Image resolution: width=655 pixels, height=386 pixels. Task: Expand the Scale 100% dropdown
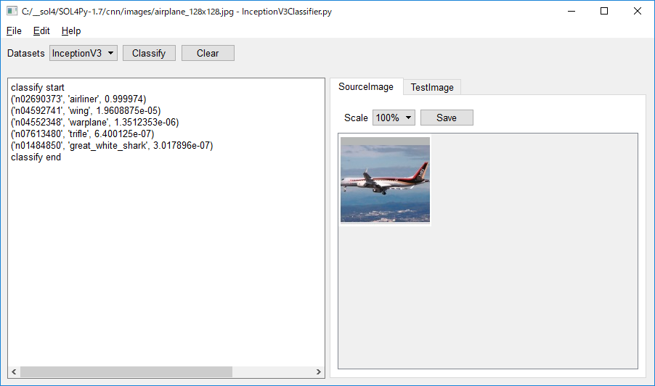pyautogui.click(x=394, y=118)
